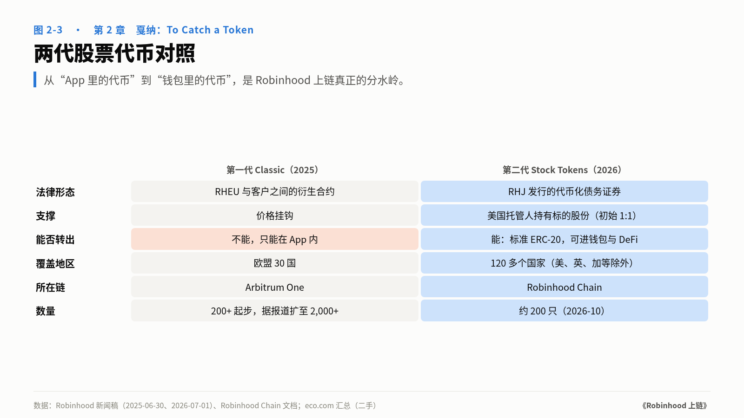
Task: Select the row label 支撑
Action: point(46,216)
